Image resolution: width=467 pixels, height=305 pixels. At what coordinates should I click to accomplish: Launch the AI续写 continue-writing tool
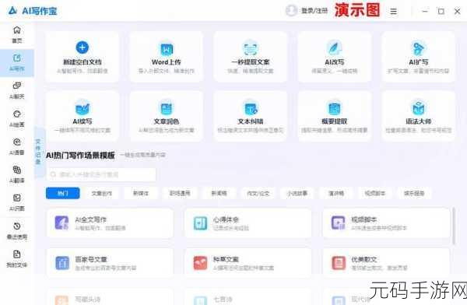tap(83, 116)
